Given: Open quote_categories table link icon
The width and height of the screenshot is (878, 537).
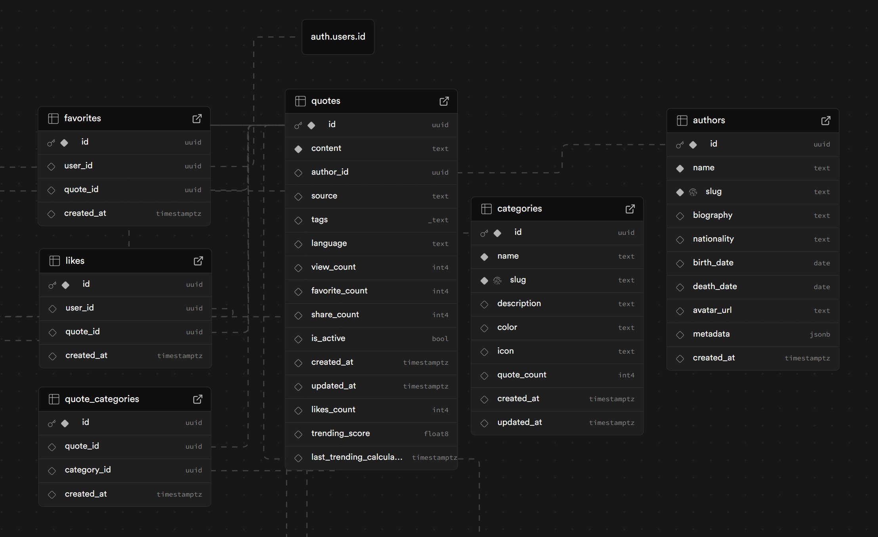Looking at the screenshot, I should tap(197, 399).
